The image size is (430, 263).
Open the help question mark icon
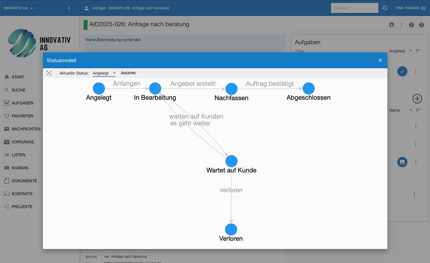pyautogui.click(x=421, y=25)
